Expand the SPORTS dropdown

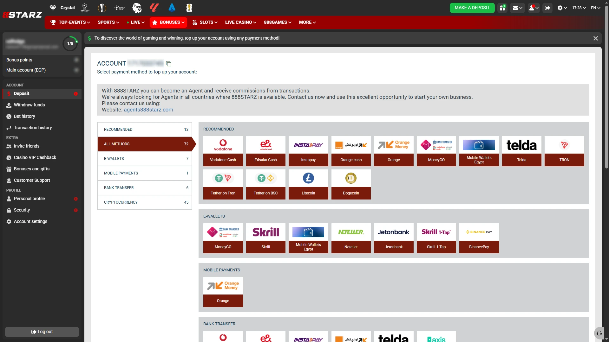[x=108, y=22]
